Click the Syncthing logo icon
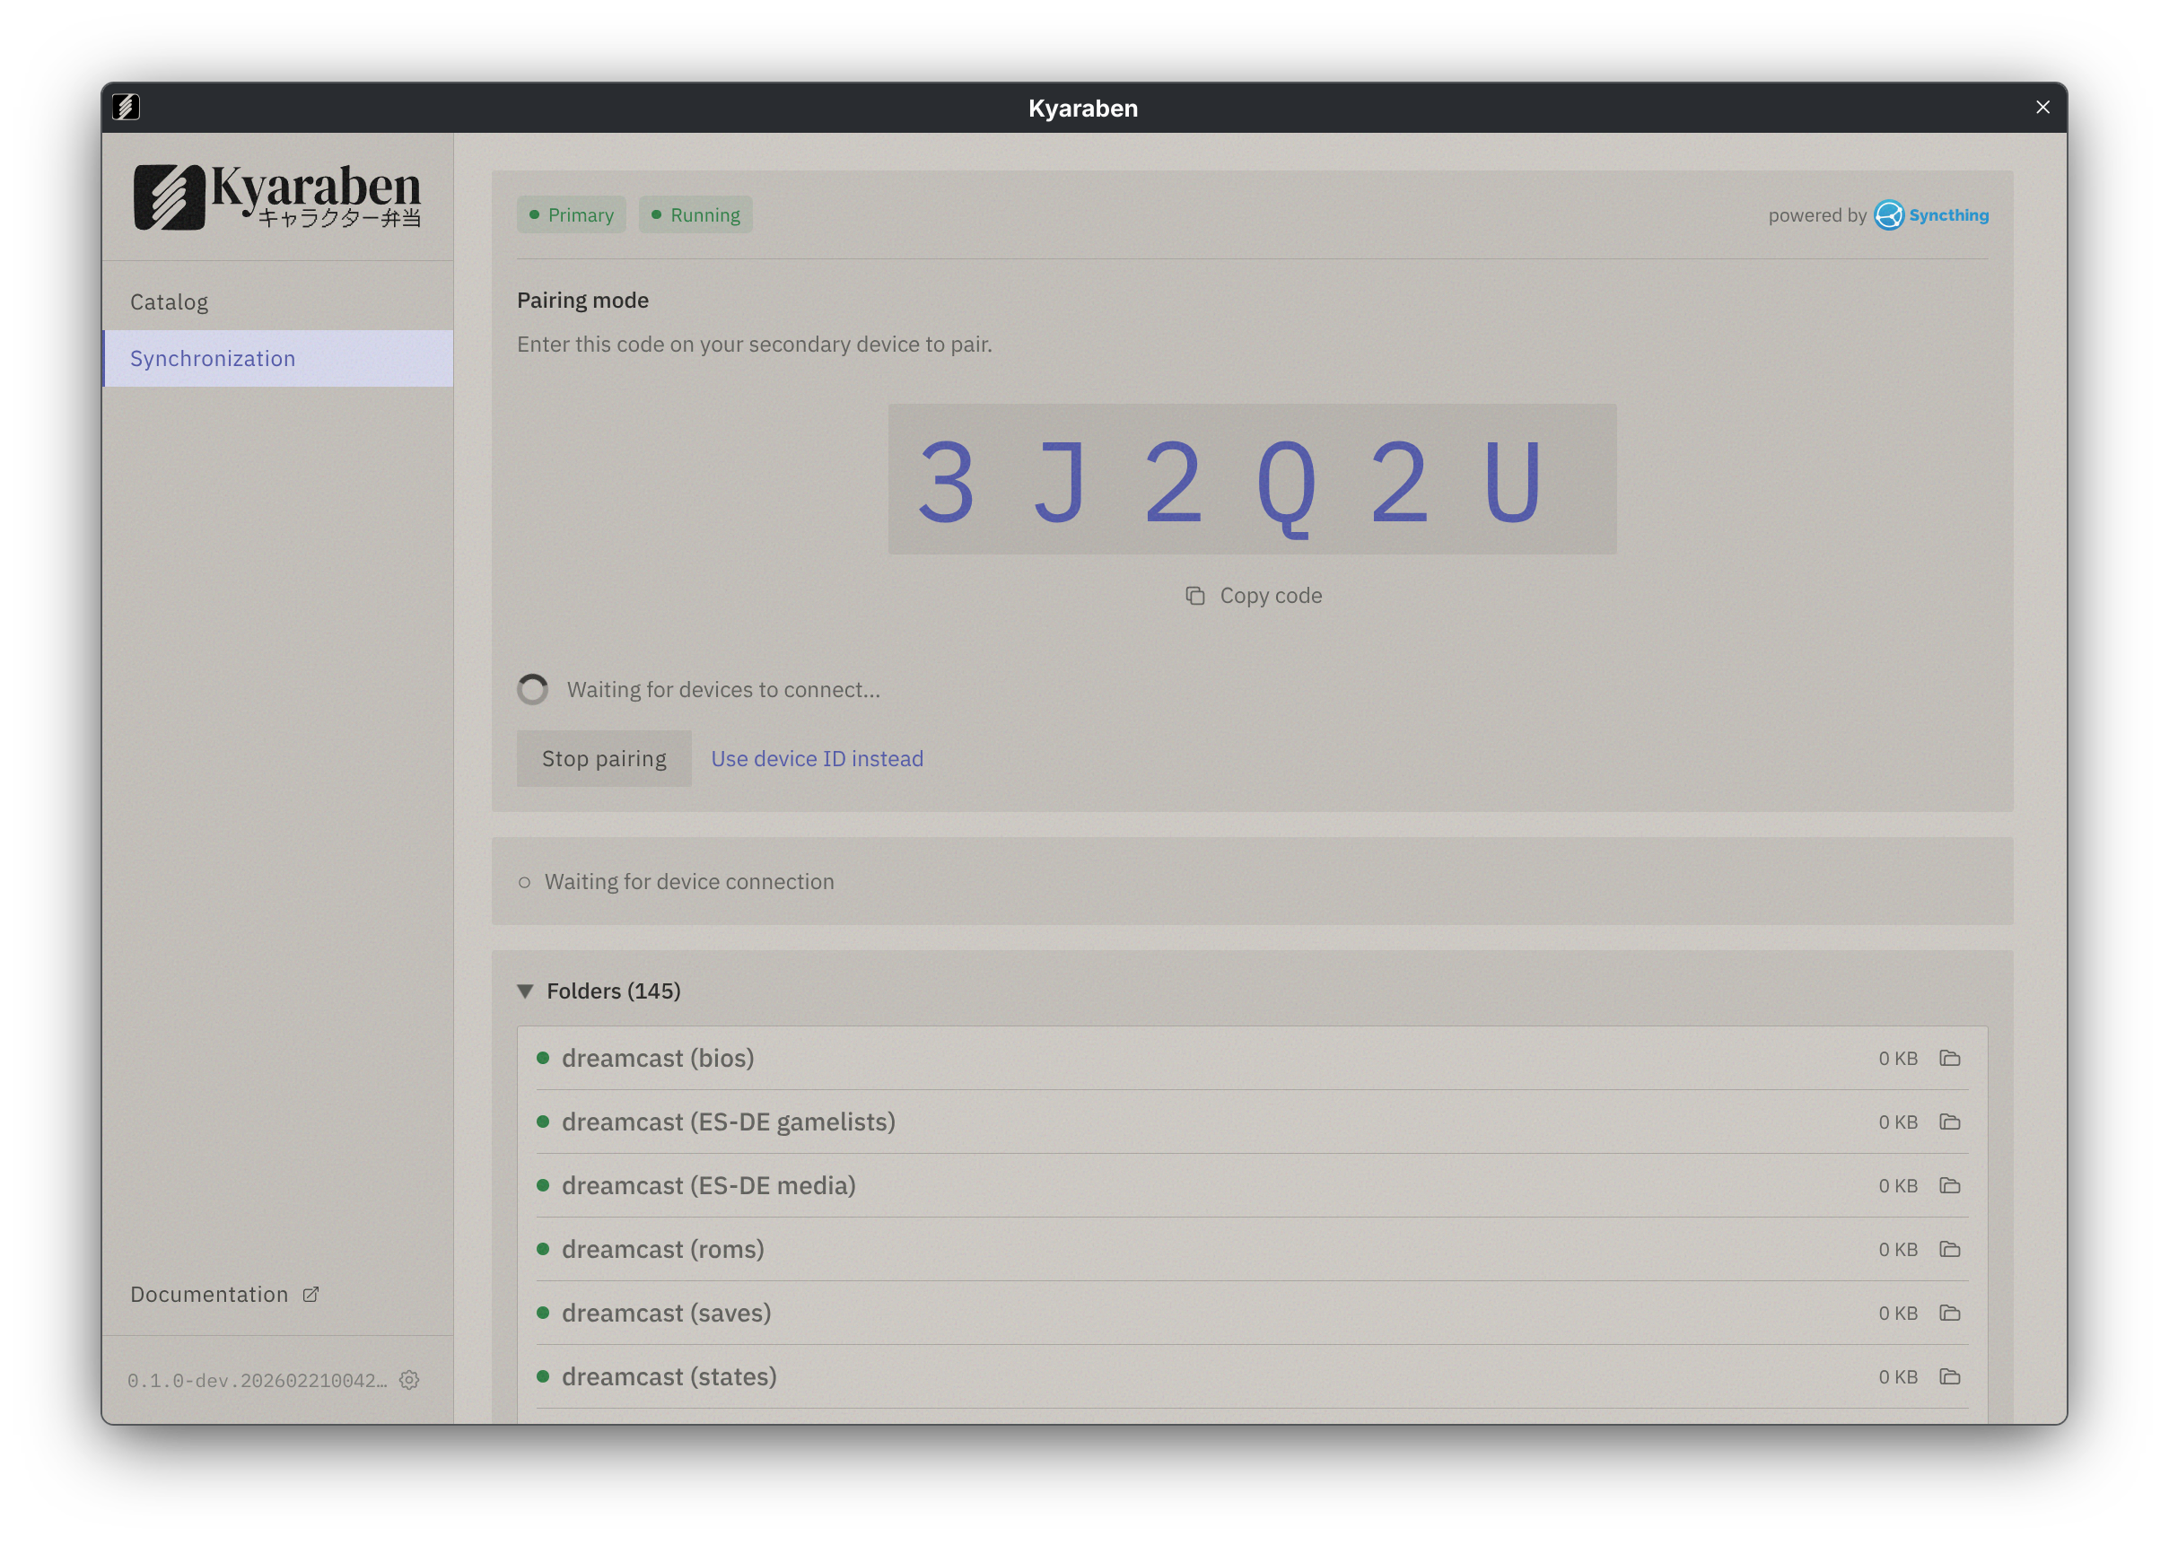Screen dimensions: 2169x1545 point(1889,215)
